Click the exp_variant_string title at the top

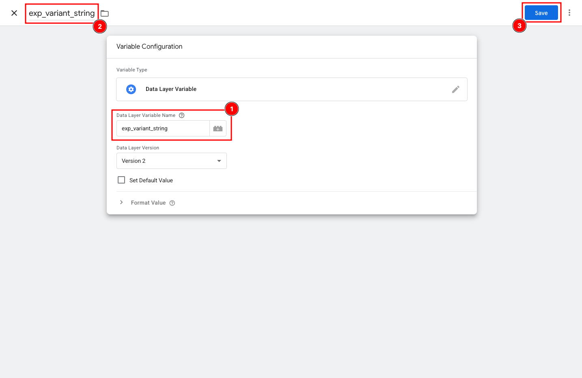[62, 13]
